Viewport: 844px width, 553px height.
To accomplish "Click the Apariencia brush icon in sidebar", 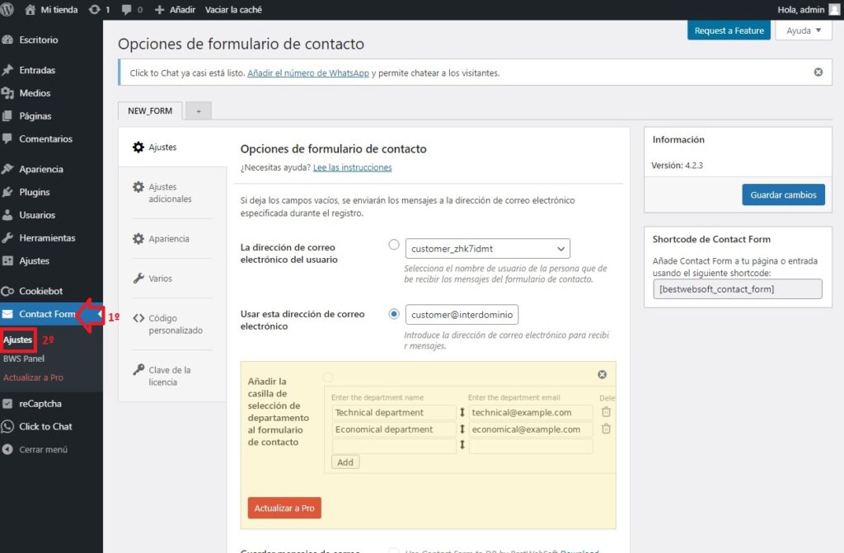I will click(x=7, y=169).
